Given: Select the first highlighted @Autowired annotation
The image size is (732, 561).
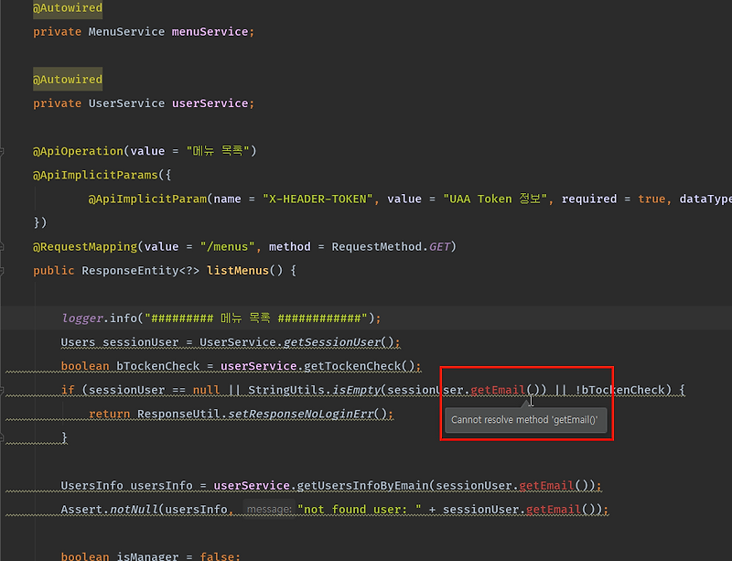Looking at the screenshot, I should click(x=67, y=7).
